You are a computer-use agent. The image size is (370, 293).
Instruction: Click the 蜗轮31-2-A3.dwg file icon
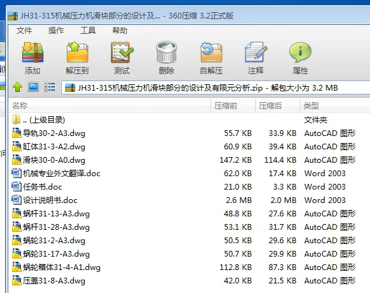coord(17,241)
